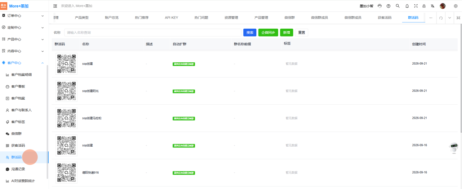Lock the screen with the padlock icon
Image resolution: width=462 pixels, height=189 pixels.
pyautogui.click(x=424, y=6)
